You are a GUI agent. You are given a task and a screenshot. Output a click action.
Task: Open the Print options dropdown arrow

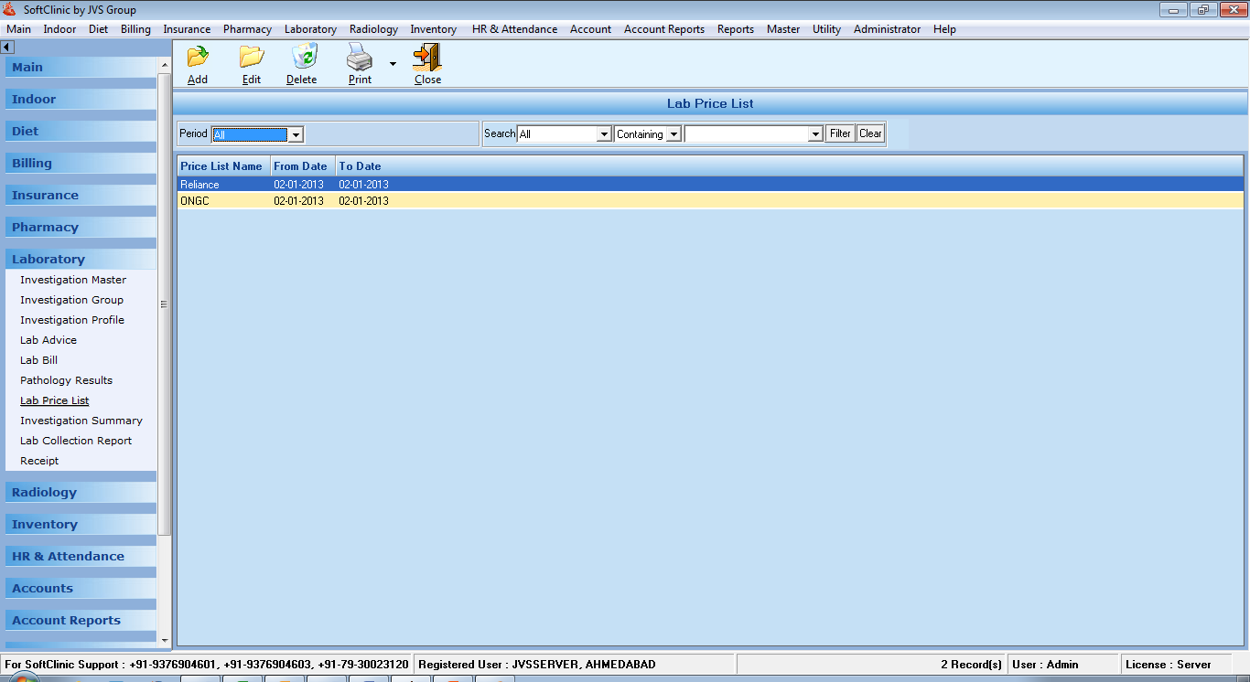pos(393,64)
